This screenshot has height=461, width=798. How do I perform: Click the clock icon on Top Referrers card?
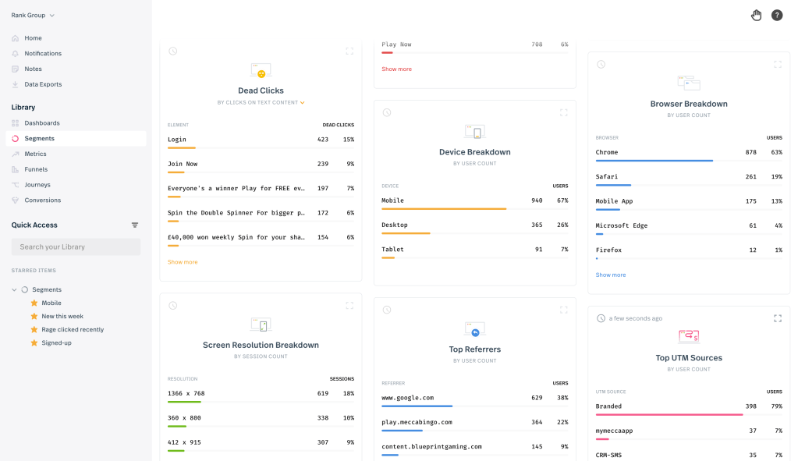[387, 310]
